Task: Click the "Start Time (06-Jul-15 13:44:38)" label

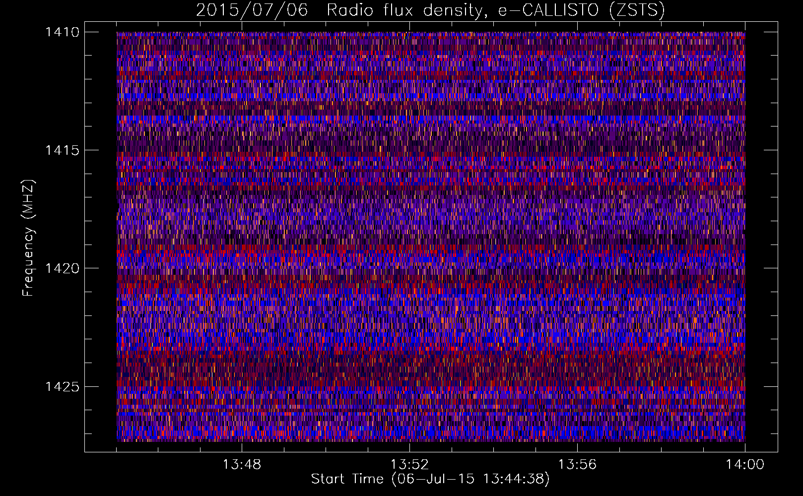Action: pos(430,479)
